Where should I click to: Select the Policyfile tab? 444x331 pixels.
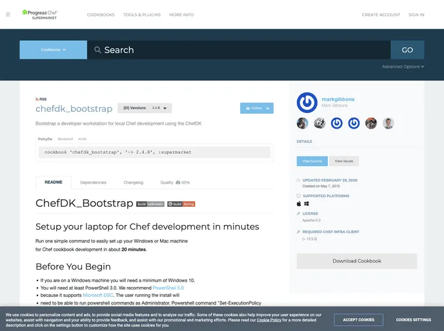pos(45,139)
